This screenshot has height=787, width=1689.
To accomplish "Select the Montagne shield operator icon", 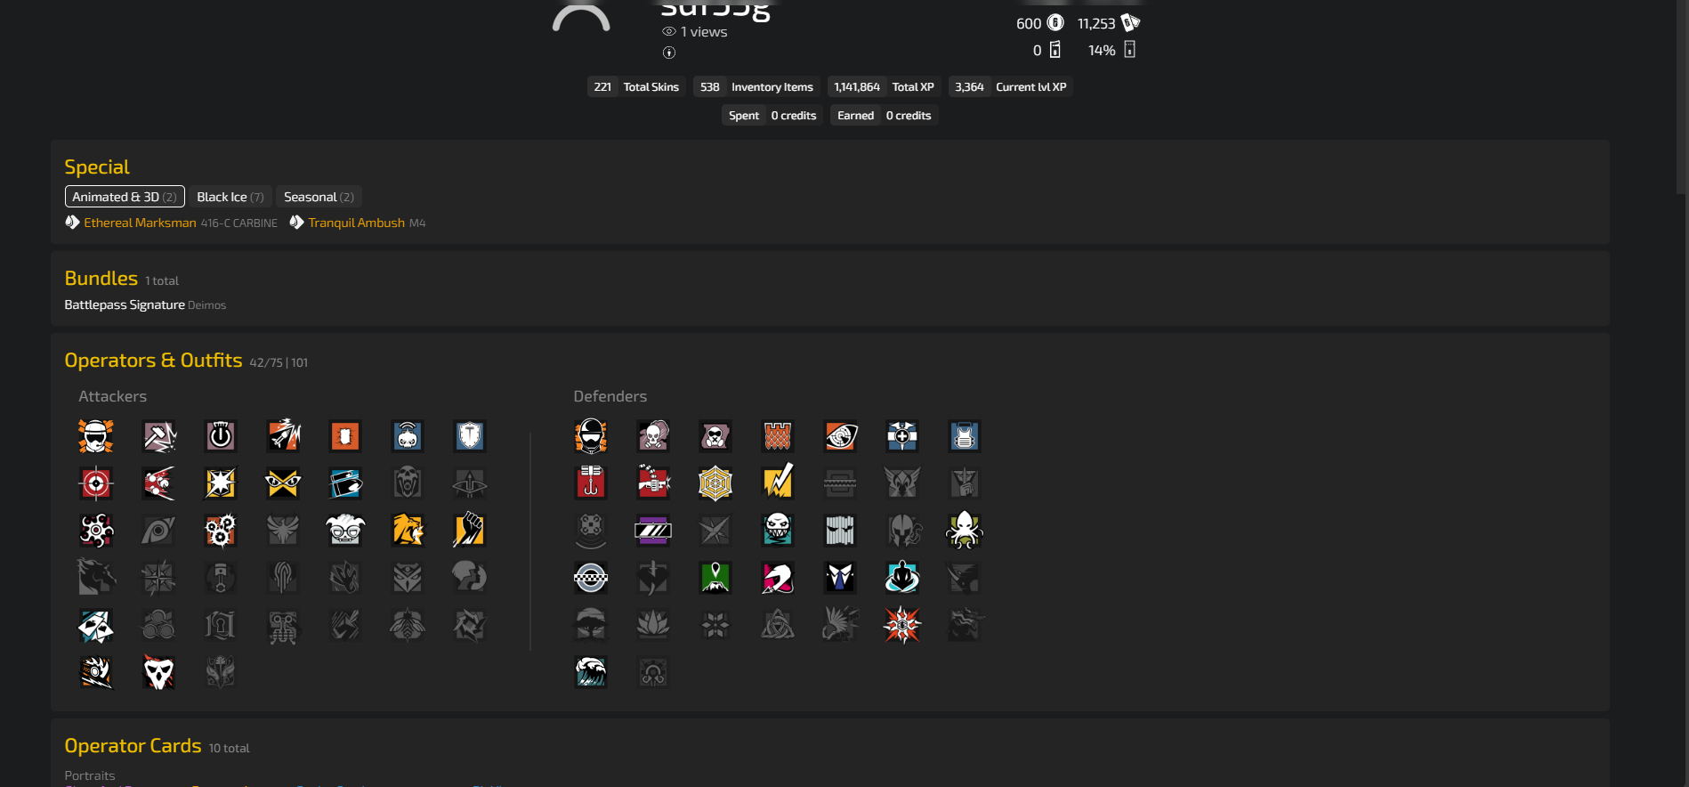I will pyautogui.click(x=470, y=436).
